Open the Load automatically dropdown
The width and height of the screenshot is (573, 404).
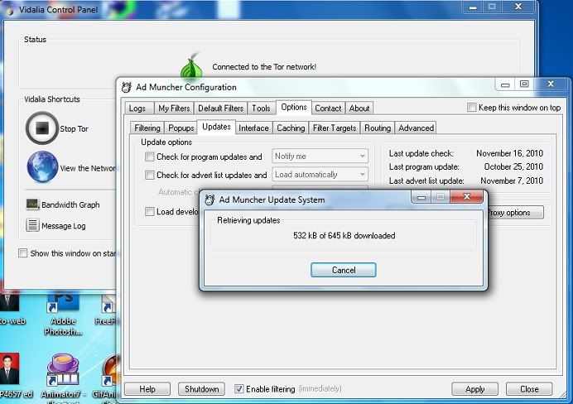pyautogui.click(x=320, y=175)
